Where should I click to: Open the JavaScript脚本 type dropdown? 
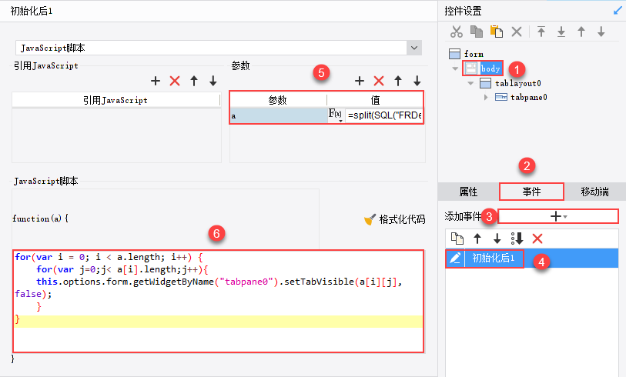(414, 48)
